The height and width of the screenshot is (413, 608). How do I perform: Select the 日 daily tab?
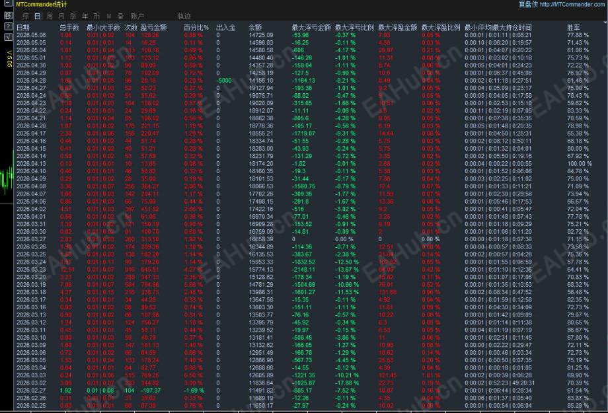pyautogui.click(x=38, y=17)
